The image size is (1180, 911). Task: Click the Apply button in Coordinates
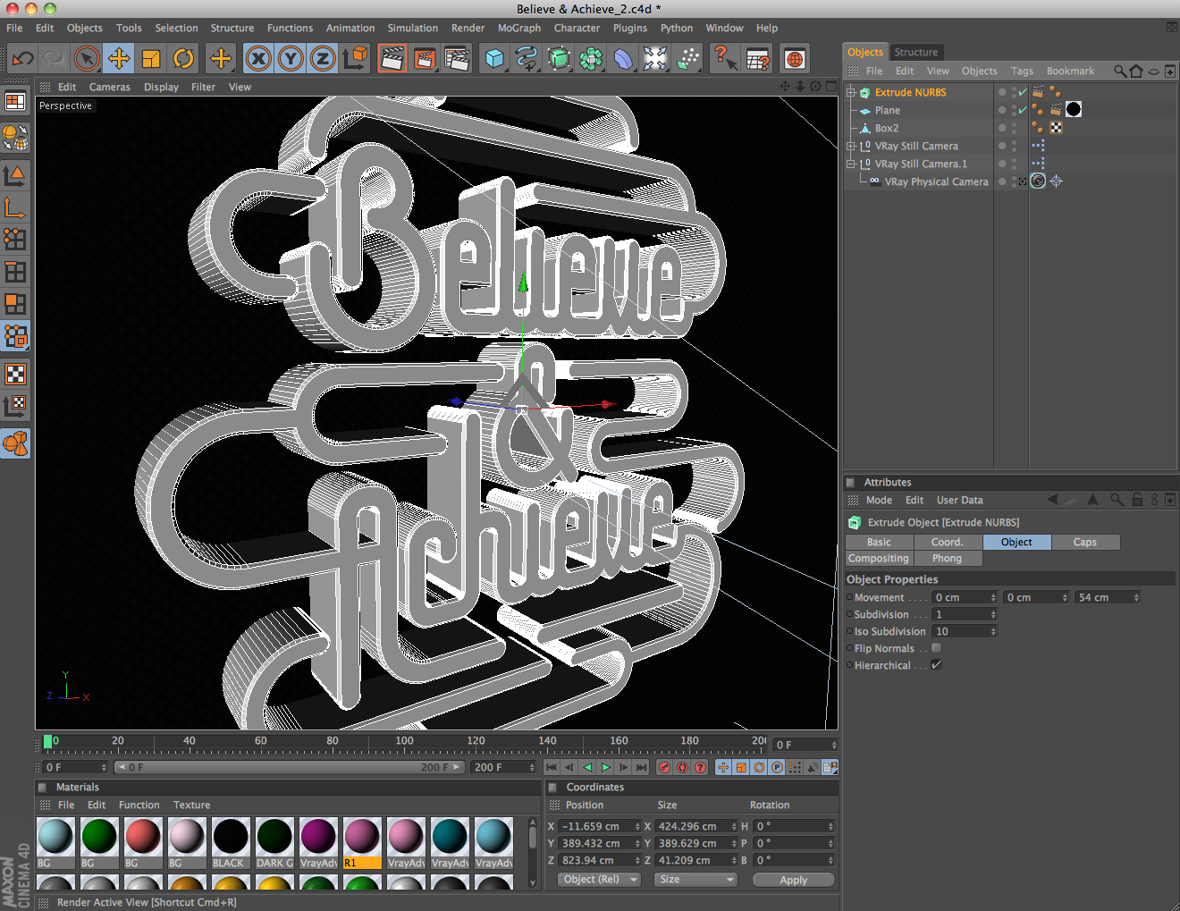click(x=793, y=880)
